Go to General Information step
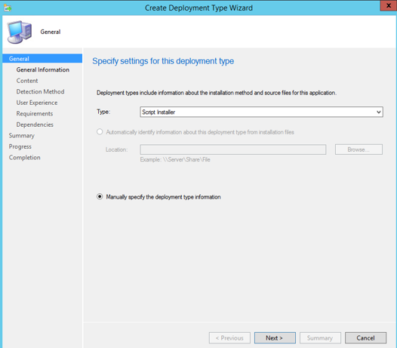This screenshot has height=348, width=397. tap(43, 69)
